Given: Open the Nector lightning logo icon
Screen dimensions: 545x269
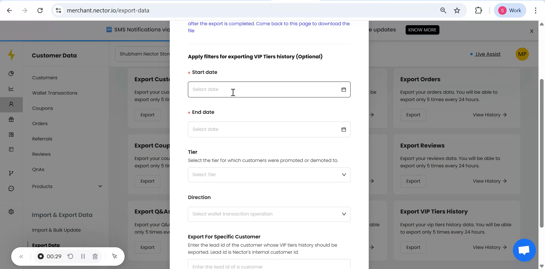Looking at the screenshot, I should point(11,55).
